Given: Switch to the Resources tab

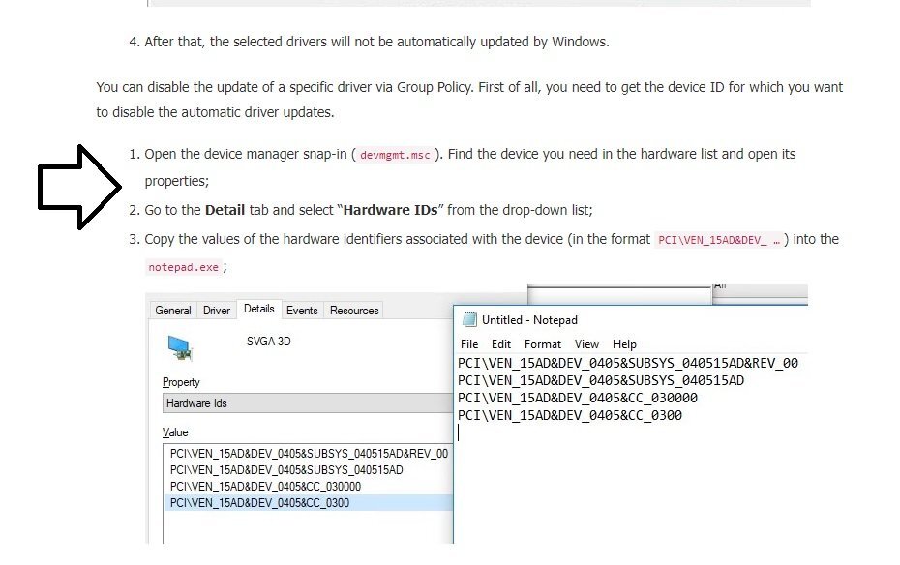Looking at the screenshot, I should (x=354, y=311).
